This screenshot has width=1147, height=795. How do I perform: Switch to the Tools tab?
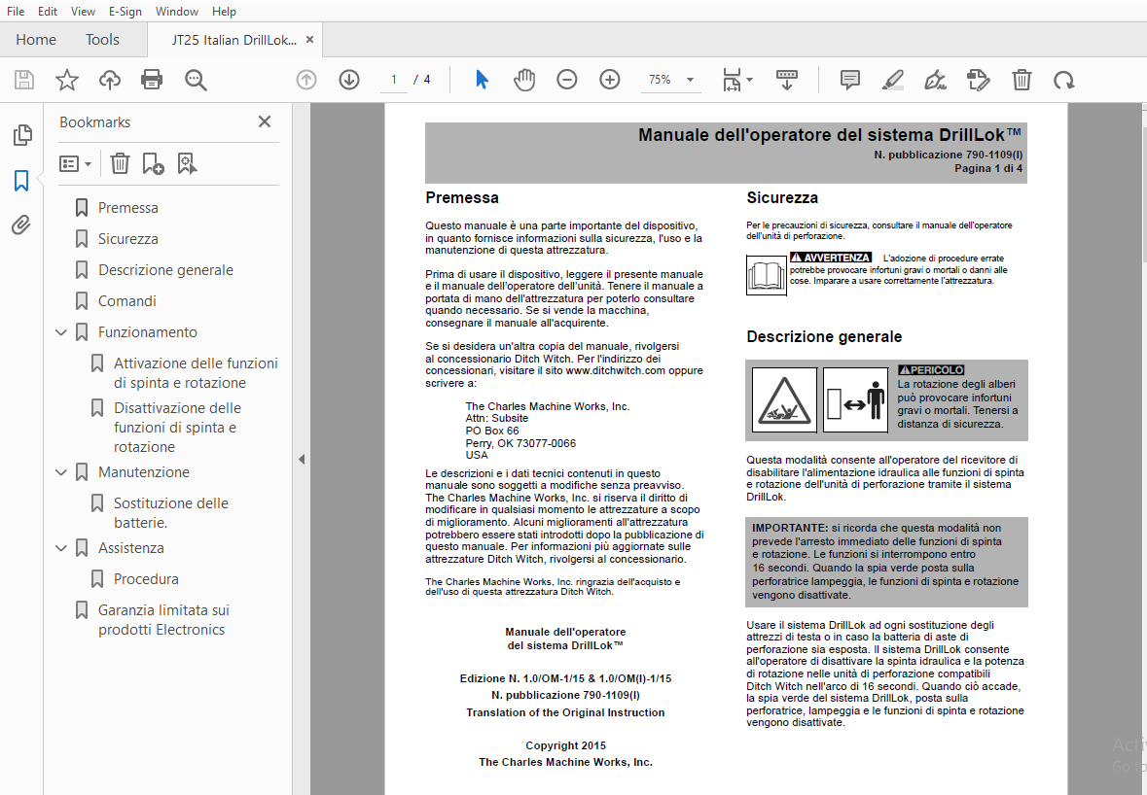coord(102,40)
